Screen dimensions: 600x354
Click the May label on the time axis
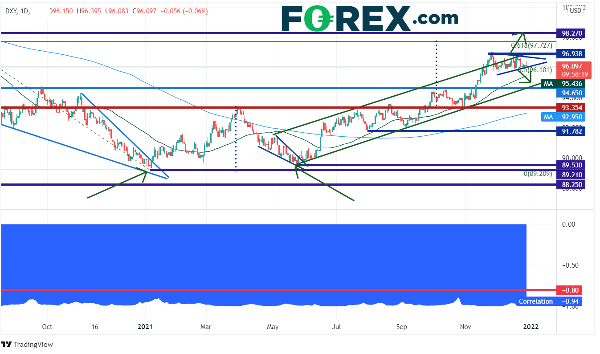coord(273,326)
